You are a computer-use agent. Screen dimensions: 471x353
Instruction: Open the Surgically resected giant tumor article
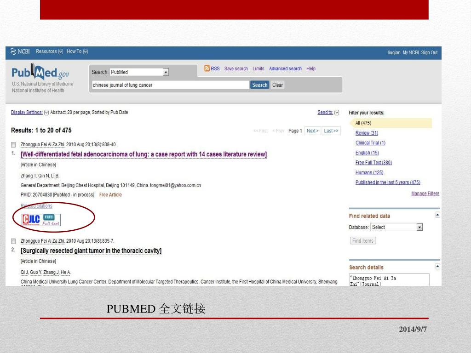pos(91,251)
